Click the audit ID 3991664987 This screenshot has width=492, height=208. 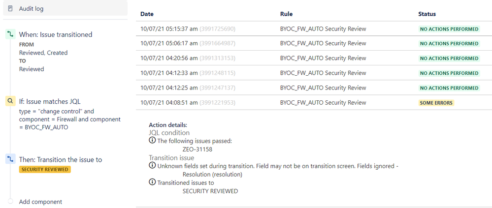tap(217, 44)
